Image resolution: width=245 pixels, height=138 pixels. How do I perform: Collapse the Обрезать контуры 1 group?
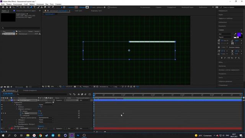[x=17, y=109]
